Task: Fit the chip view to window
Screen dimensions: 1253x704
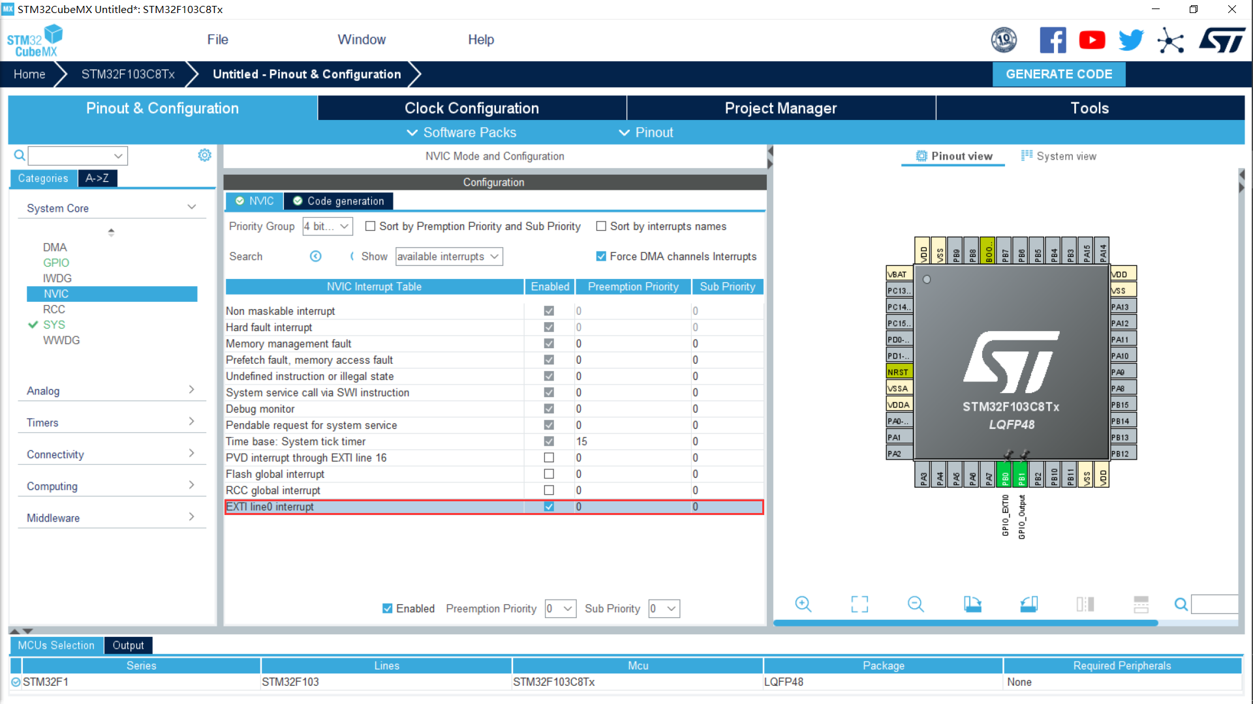Action: pyautogui.click(x=859, y=604)
